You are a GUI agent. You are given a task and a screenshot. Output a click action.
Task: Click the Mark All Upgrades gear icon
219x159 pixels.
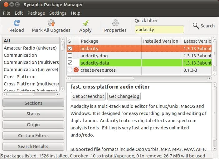click(x=51, y=23)
